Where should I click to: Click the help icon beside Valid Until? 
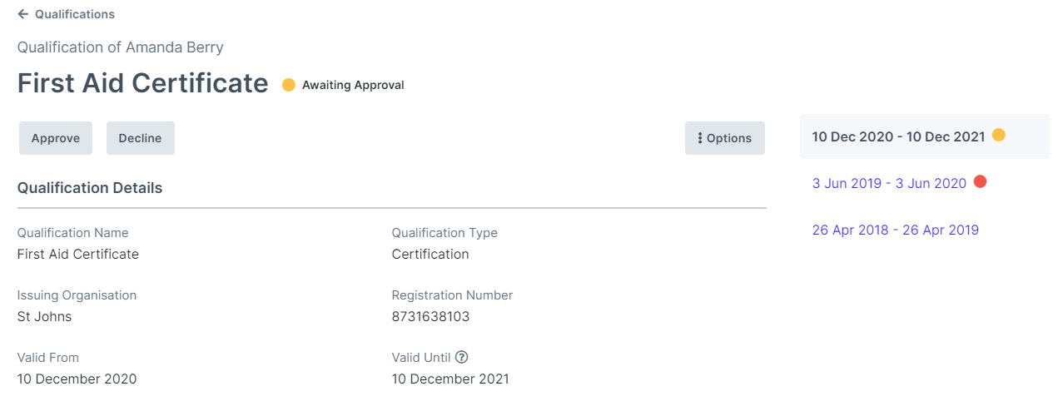pyautogui.click(x=461, y=357)
